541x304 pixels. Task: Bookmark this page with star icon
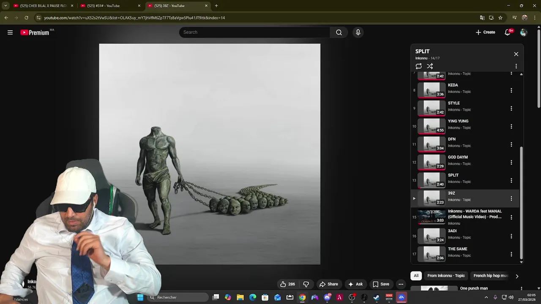tap(500, 18)
